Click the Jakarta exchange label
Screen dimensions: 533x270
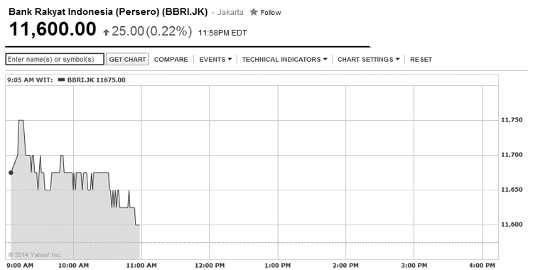click(230, 13)
